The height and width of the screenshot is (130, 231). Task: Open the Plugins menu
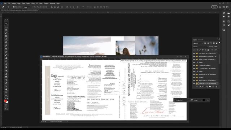(46, 3)
